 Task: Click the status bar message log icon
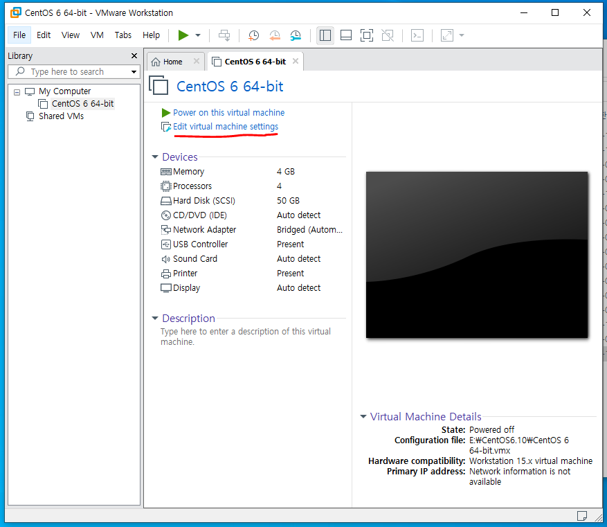tap(582, 516)
